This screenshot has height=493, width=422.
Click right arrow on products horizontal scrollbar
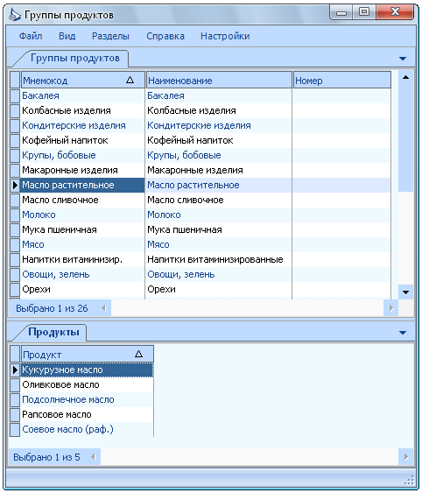tap(406, 457)
